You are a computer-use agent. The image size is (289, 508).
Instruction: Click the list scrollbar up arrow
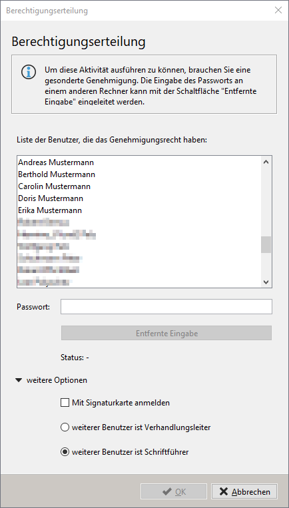266,162
